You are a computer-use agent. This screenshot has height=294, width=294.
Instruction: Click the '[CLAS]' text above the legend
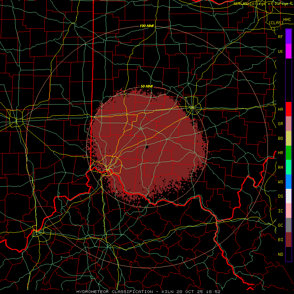click(276, 23)
